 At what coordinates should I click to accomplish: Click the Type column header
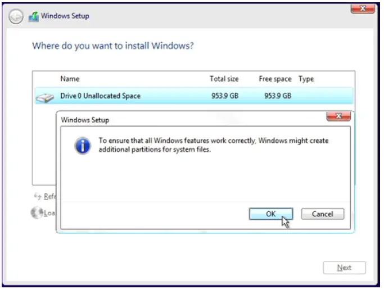[x=306, y=79]
